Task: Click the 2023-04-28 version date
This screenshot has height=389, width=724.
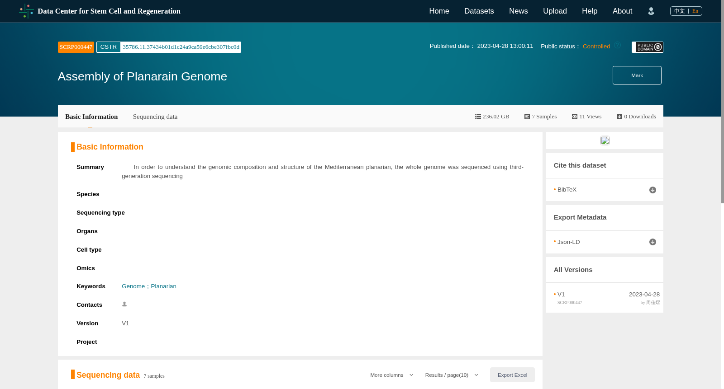Action: click(644, 295)
